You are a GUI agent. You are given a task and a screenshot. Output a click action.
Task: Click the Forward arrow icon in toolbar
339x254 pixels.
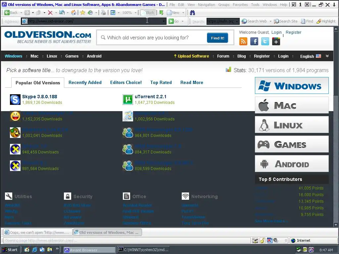click(27, 13)
